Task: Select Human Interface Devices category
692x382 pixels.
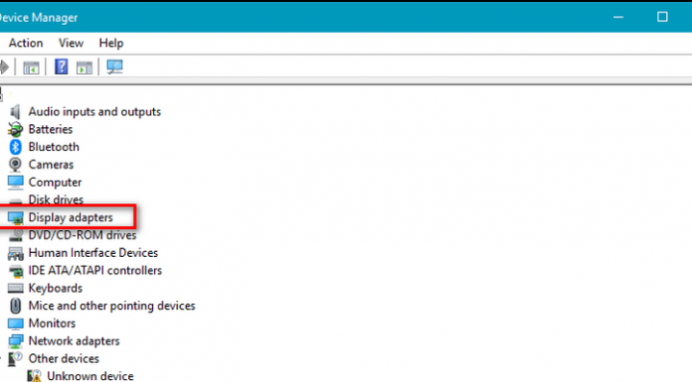Action: pos(93,253)
